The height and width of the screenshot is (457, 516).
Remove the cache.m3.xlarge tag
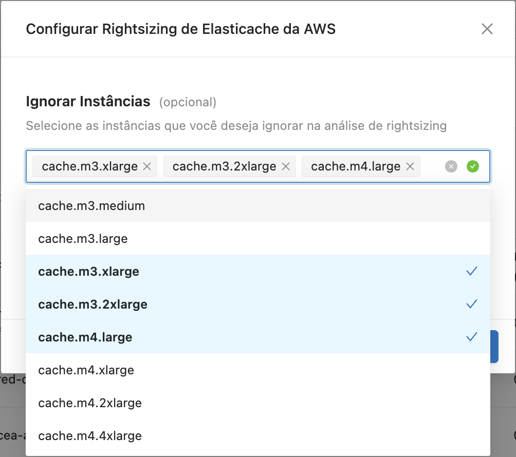point(147,166)
